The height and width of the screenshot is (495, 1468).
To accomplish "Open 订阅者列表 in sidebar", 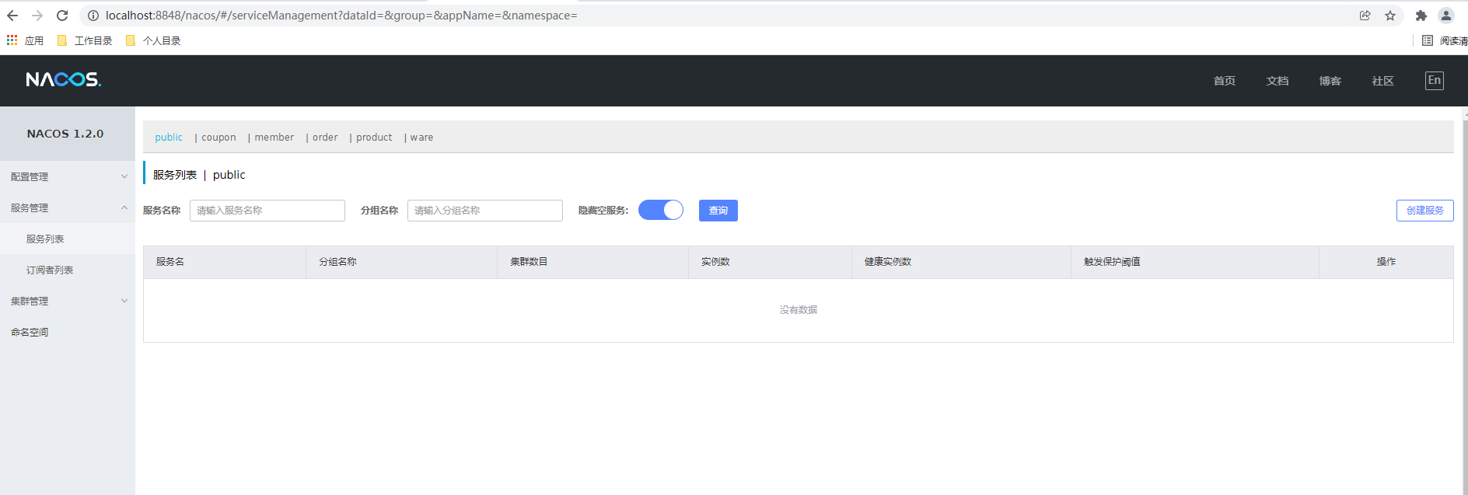I will click(68, 270).
